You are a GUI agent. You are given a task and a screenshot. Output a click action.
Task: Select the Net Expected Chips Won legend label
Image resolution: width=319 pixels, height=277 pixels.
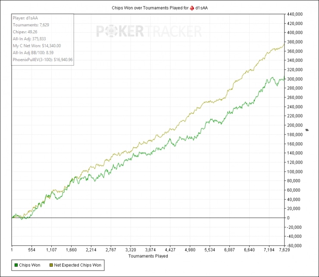(x=78, y=265)
